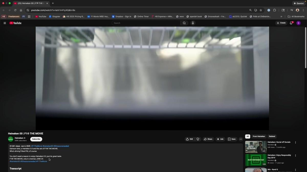The image size is (307, 172).
Task: Open more actions menu beside Save
Action: 241,139
